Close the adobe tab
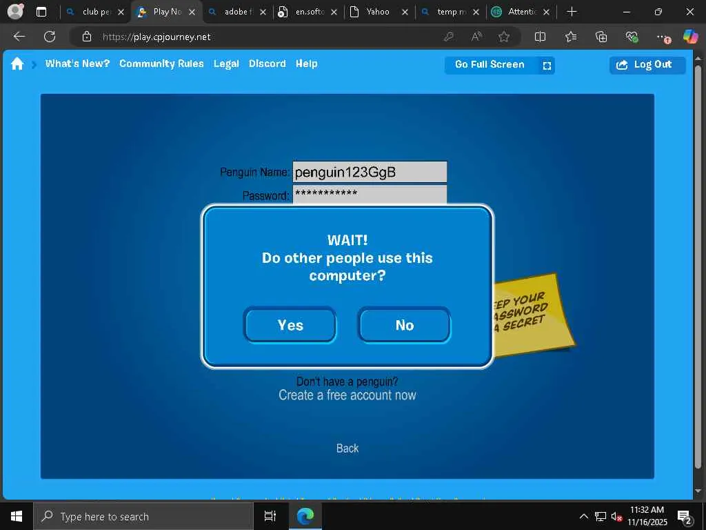 [x=263, y=12]
